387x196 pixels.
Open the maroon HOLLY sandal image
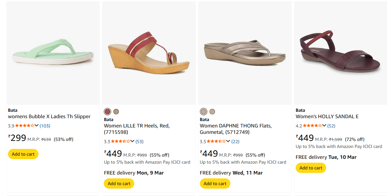(x=340, y=53)
